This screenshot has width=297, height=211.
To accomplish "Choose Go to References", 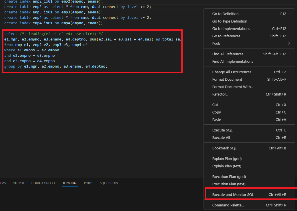I will [x=249, y=36].
